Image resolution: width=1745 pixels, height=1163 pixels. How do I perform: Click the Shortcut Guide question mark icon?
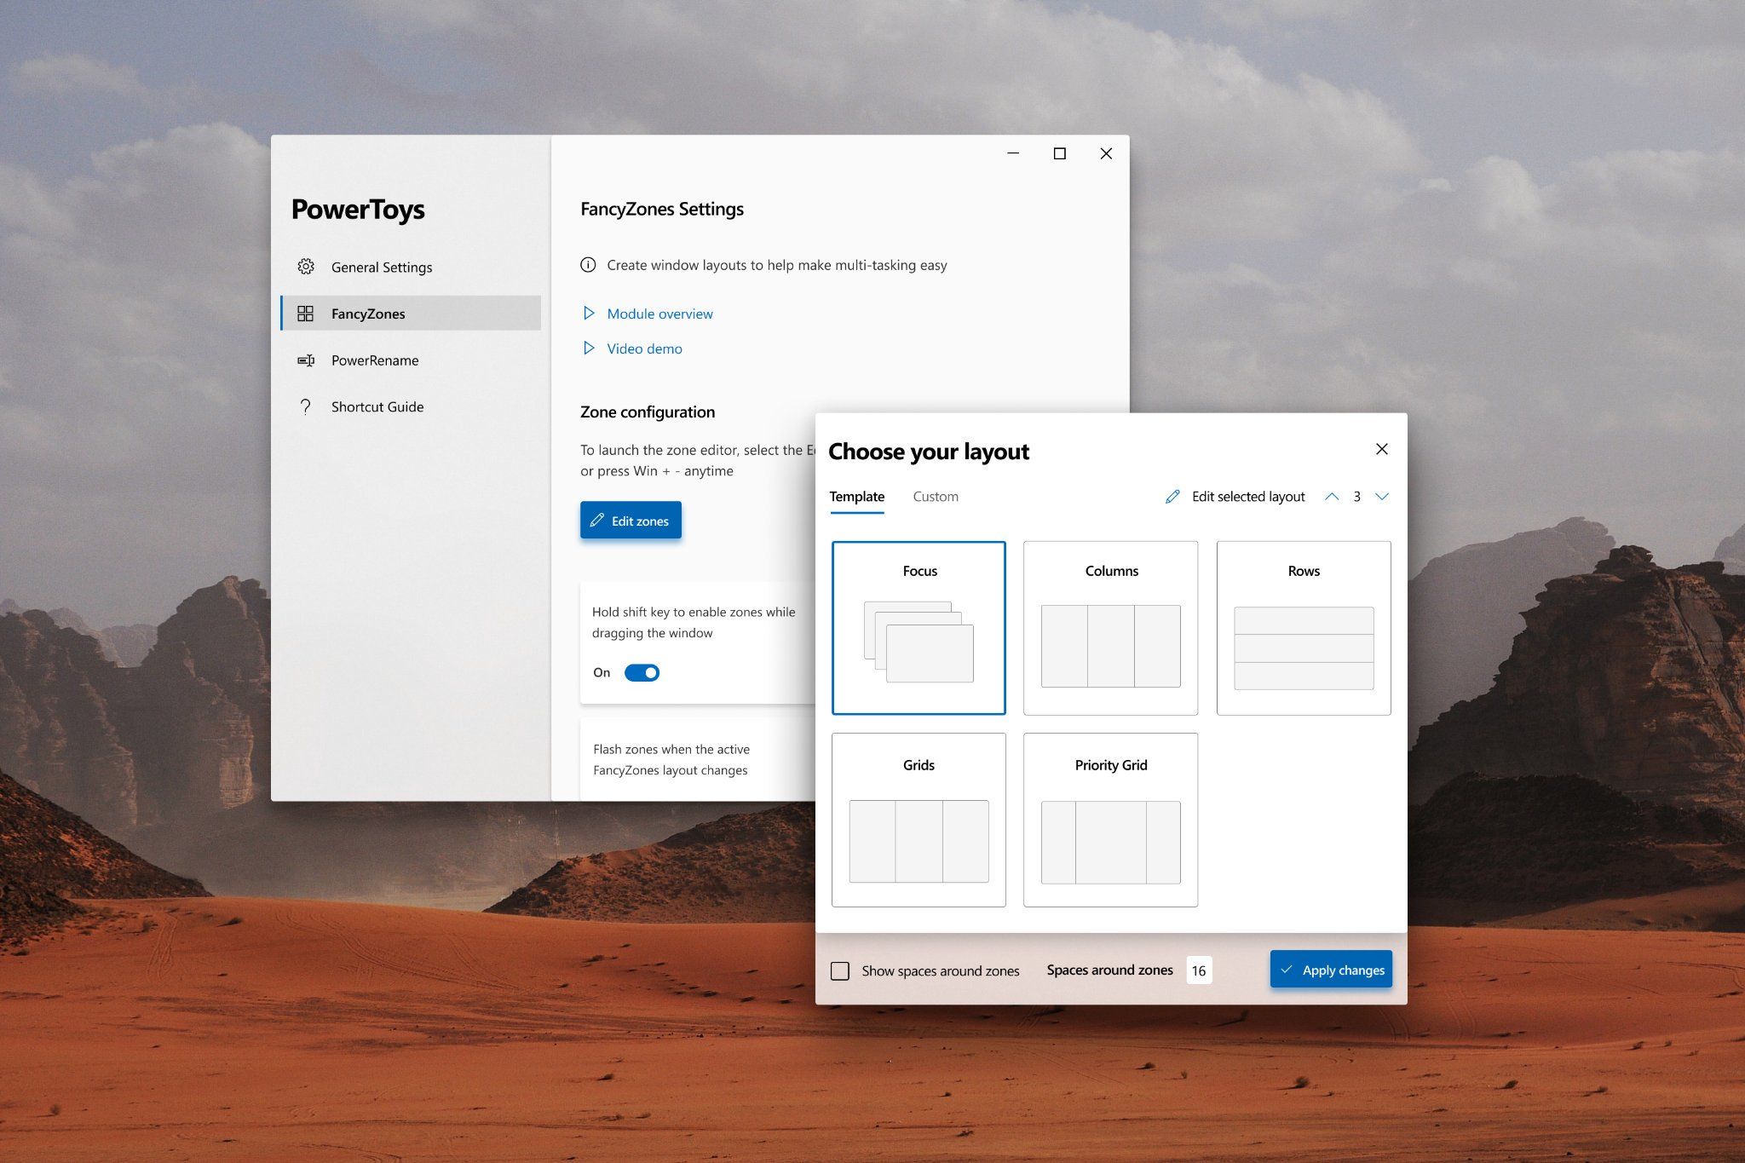click(306, 406)
